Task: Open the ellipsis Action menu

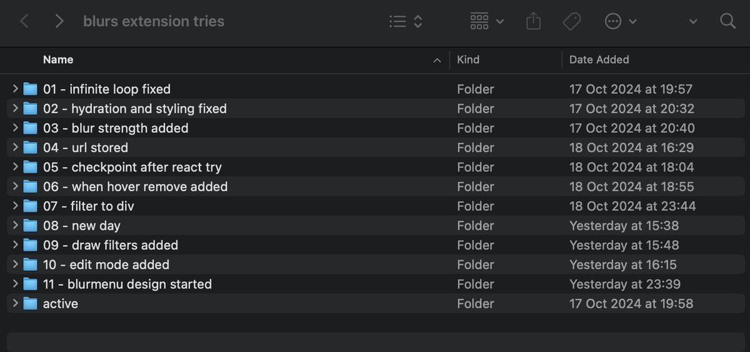Action: (x=620, y=21)
